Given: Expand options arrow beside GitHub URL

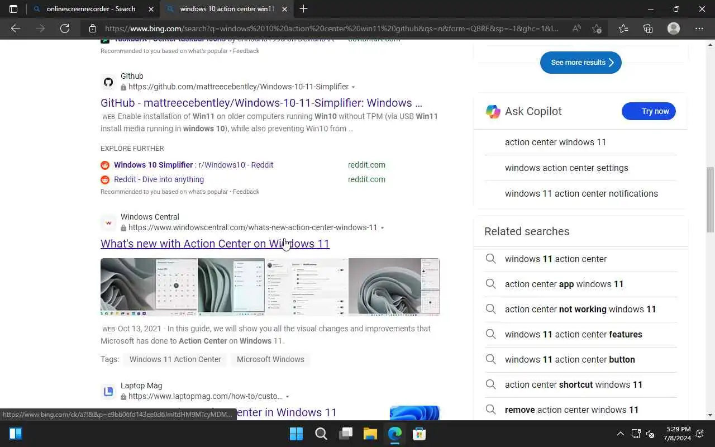Looking at the screenshot, I should [353, 87].
